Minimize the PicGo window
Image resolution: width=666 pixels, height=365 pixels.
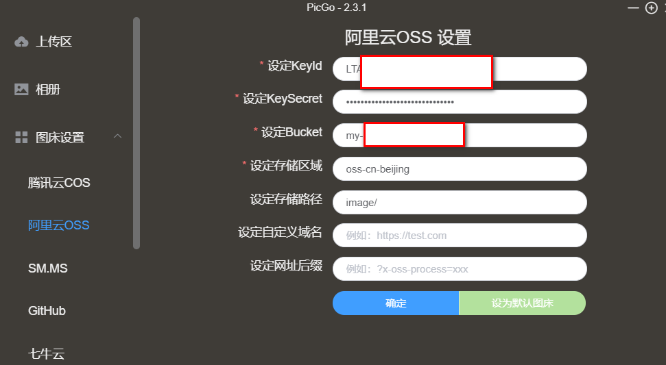[633, 8]
